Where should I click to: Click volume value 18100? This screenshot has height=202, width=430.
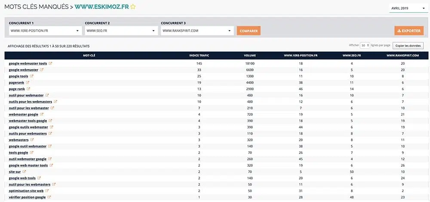pyautogui.click(x=250, y=64)
